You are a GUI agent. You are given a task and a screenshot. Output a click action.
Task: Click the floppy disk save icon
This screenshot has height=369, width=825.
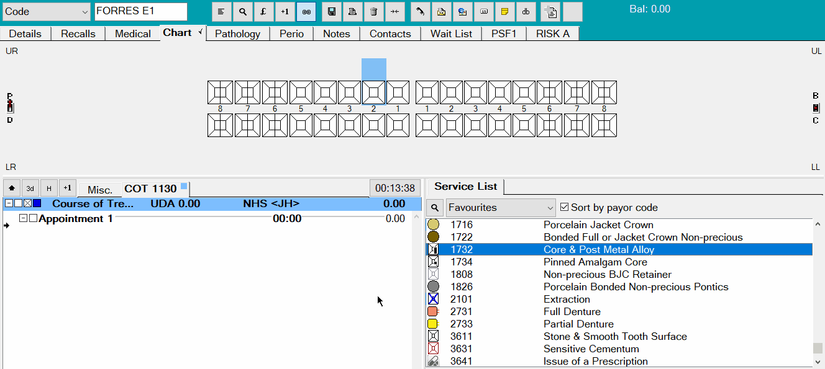pyautogui.click(x=332, y=12)
